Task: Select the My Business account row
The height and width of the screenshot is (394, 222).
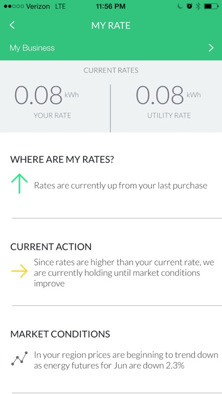Action: (111, 48)
